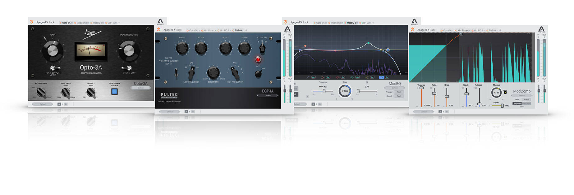Toggle the On button for the red bell band

pyautogui.click(x=343, y=77)
